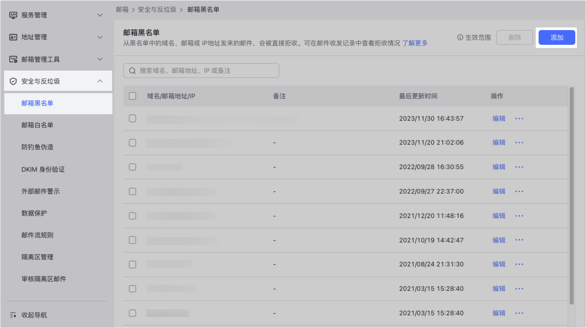Click the 邮箱管理工具 envelope icon

(14, 59)
